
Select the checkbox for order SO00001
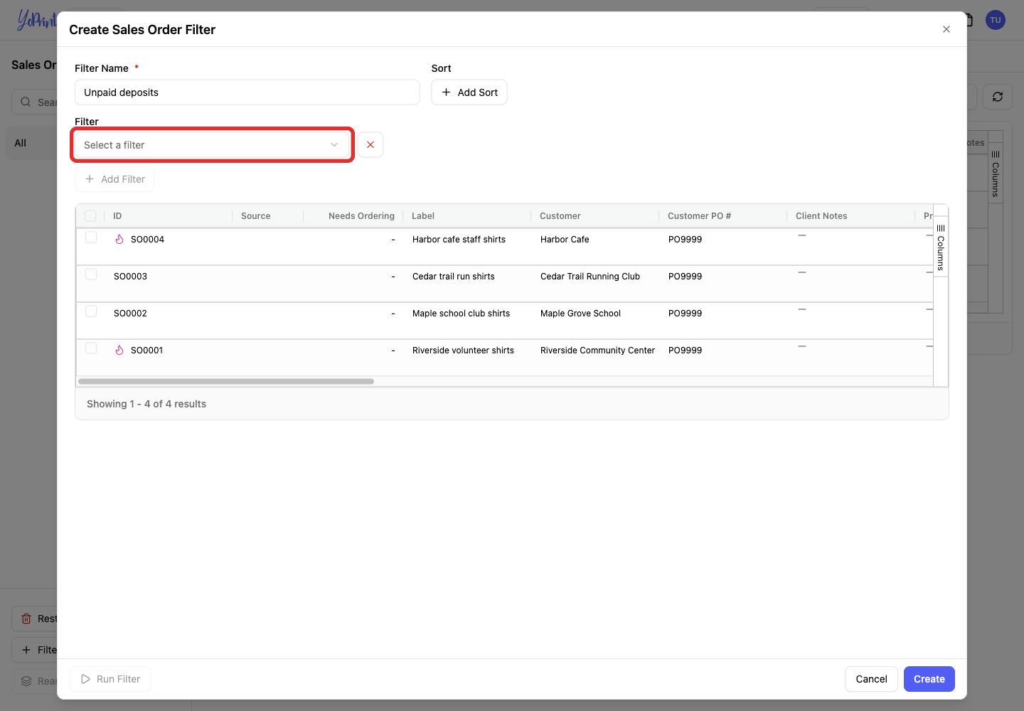pos(91,348)
